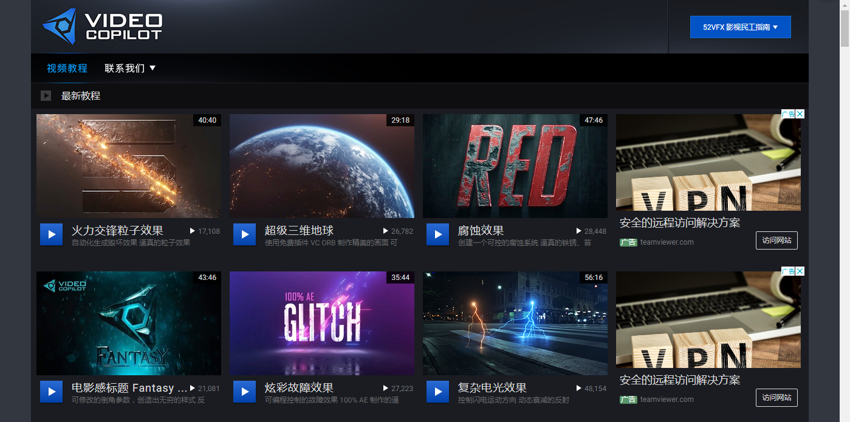Click the 56:16 duration badge
Image resolution: width=850 pixels, height=422 pixels.
594,277
